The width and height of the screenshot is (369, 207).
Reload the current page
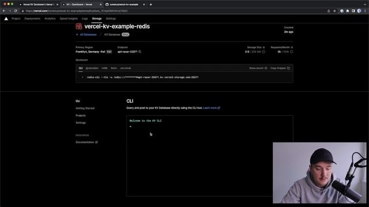16,11
